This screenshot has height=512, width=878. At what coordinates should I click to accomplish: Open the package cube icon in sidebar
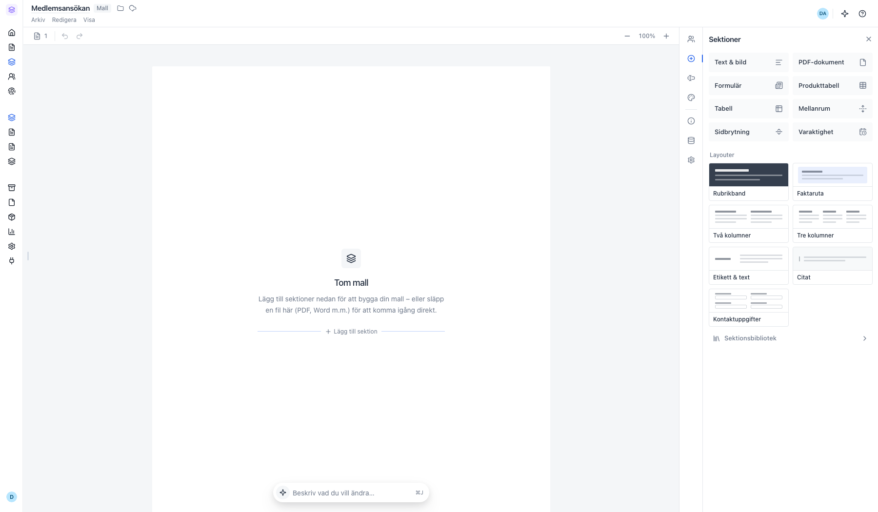pos(12,217)
